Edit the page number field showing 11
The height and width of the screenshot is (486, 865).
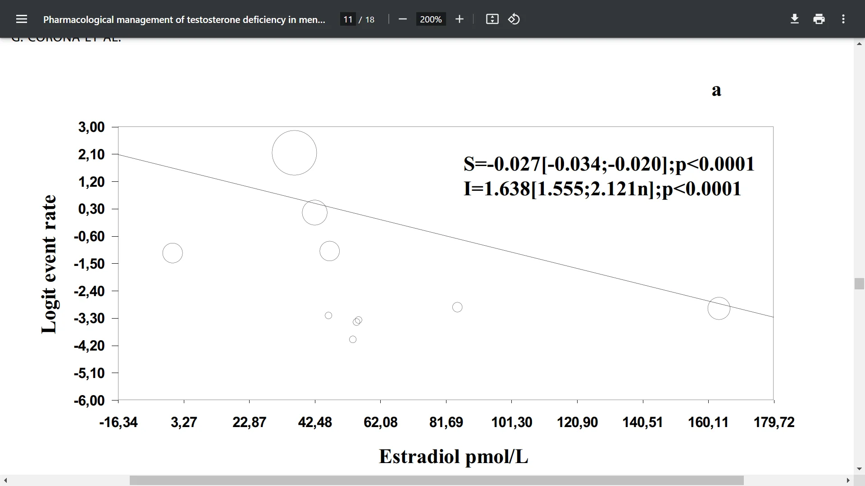pyautogui.click(x=348, y=19)
